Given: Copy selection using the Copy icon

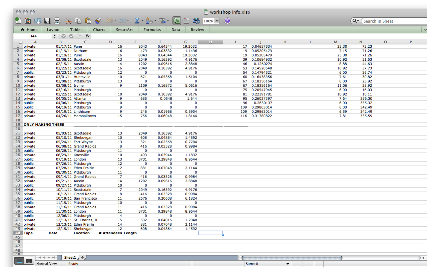Looking at the screenshot, I should [78, 21].
